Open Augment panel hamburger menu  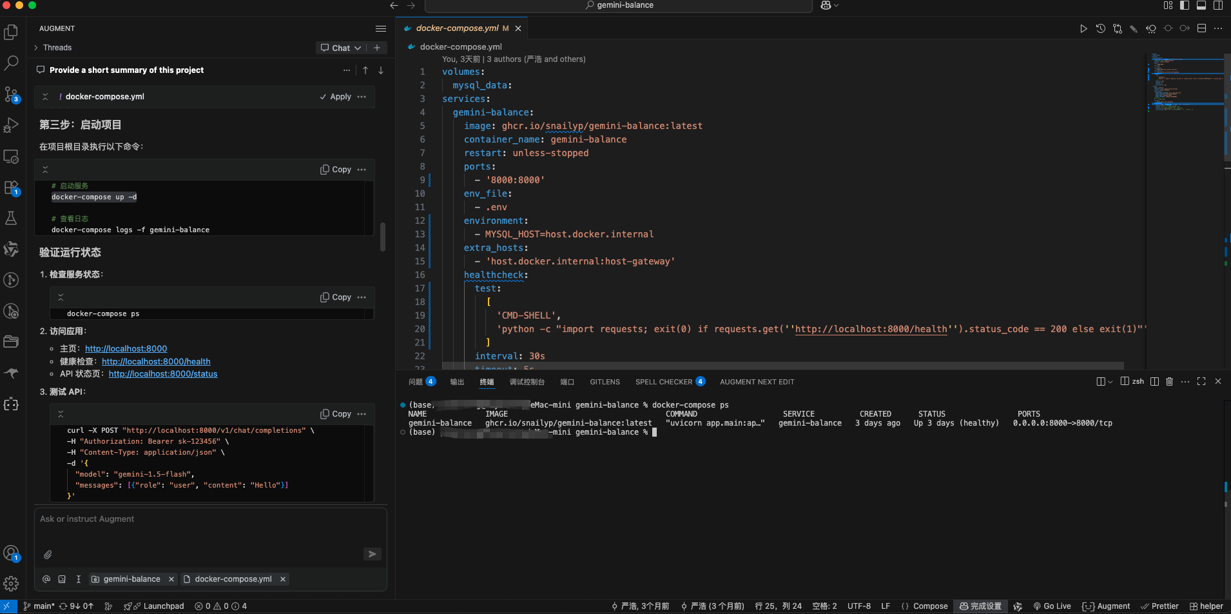pyautogui.click(x=381, y=28)
